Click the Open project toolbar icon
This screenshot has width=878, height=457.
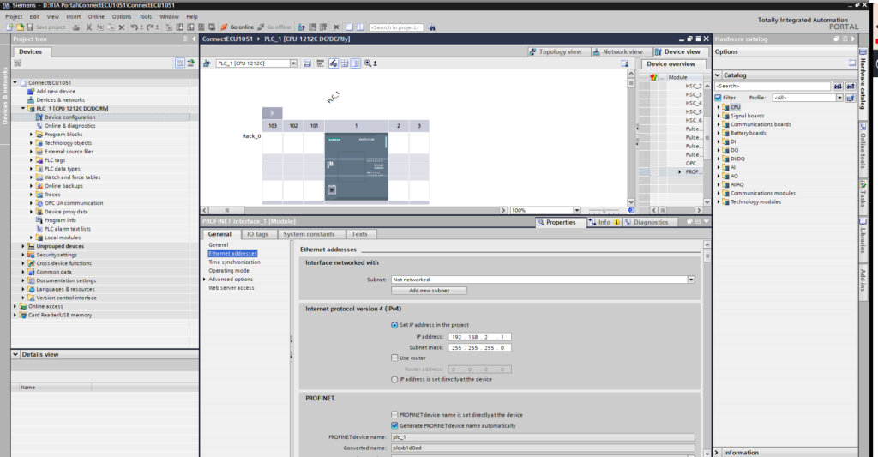20,27
